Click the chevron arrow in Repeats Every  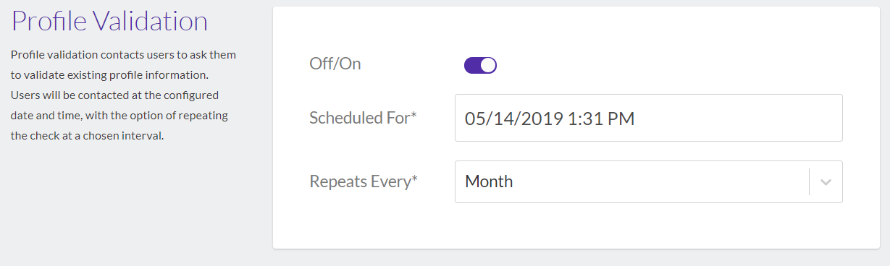point(826,182)
